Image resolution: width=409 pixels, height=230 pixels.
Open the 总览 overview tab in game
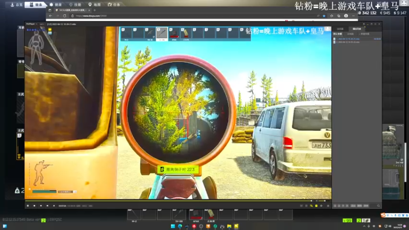pyautogui.click(x=16, y=5)
